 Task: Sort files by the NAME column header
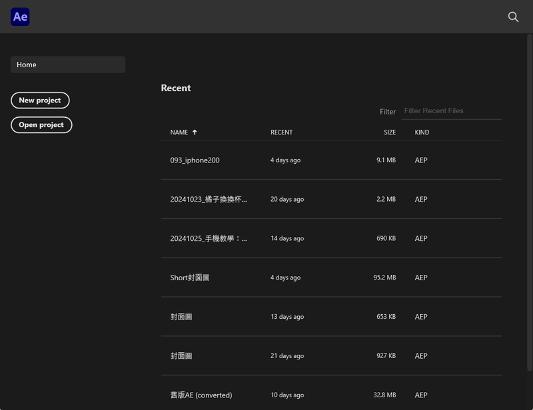point(179,132)
